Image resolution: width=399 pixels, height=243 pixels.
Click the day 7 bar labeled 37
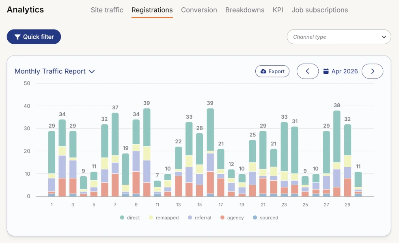[115, 155]
